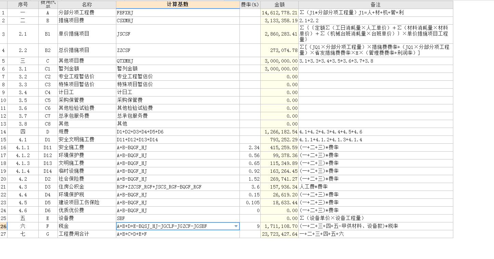Click the fee code D11
This screenshot has height=259, width=494.
48,147
